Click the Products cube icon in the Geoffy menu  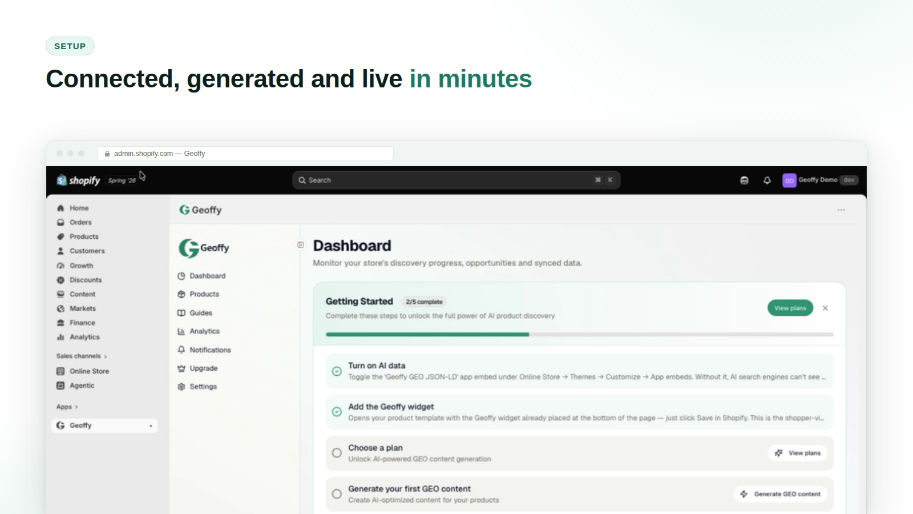181,294
